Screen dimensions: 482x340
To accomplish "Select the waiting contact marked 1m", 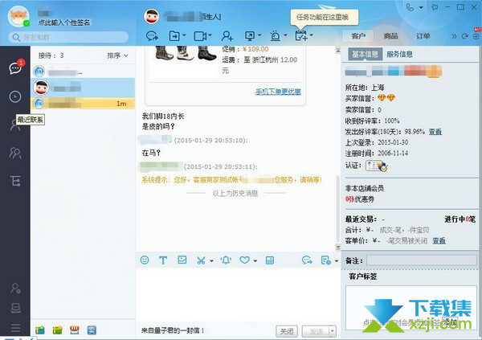I will coord(83,104).
